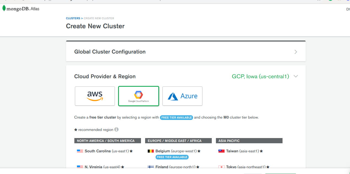Open the CLUSTERS breadcrumb link
The width and height of the screenshot is (350, 174).
73,18
